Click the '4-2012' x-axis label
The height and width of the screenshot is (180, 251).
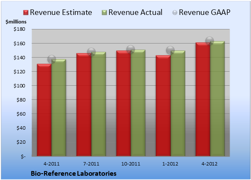click(210, 164)
